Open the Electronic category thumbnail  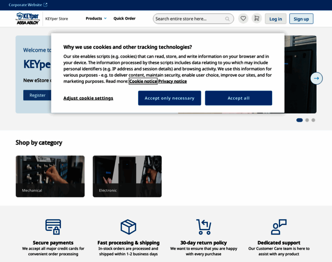127,176
